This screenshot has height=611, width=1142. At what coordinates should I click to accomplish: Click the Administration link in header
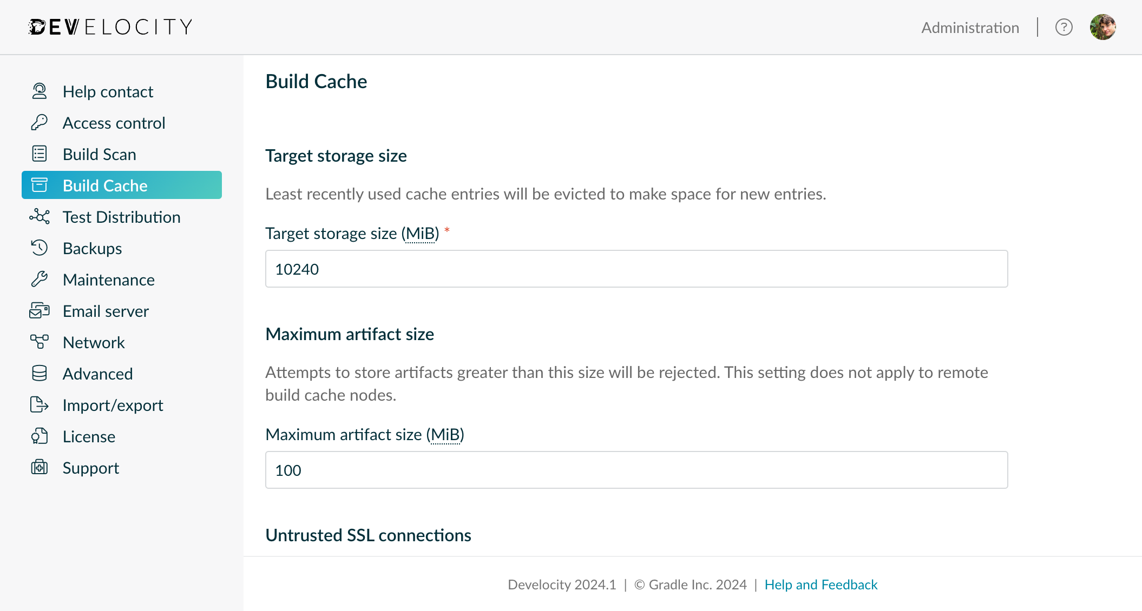970,28
